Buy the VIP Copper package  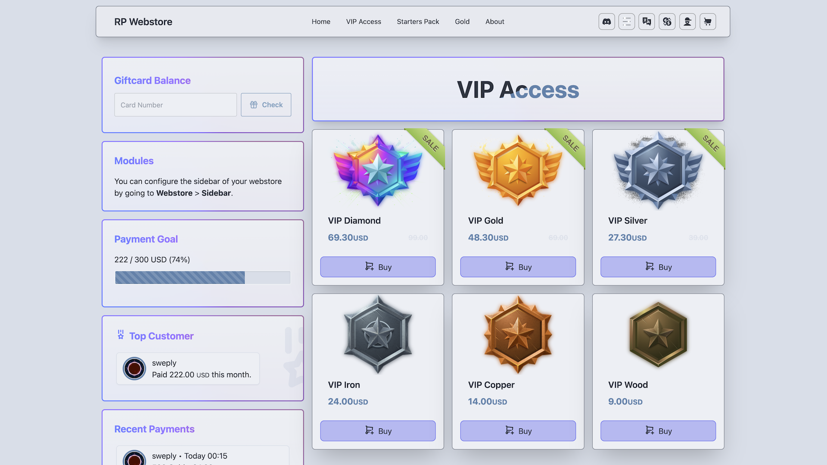click(x=518, y=431)
